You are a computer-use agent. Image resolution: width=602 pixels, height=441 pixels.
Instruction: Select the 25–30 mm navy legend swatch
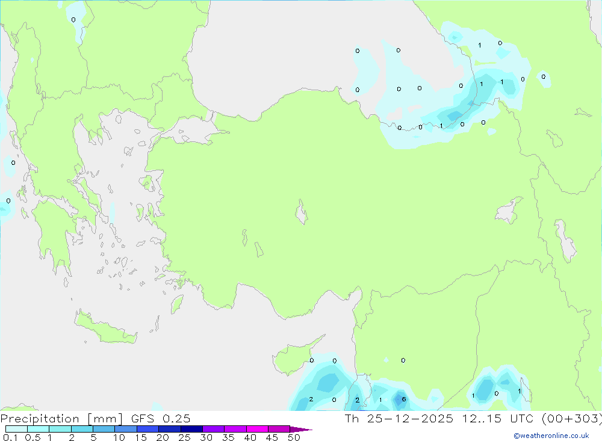tap(191, 429)
